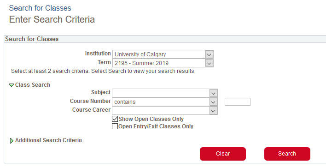
Task: Click the Term dropdown arrow icon
Action: (x=209, y=63)
